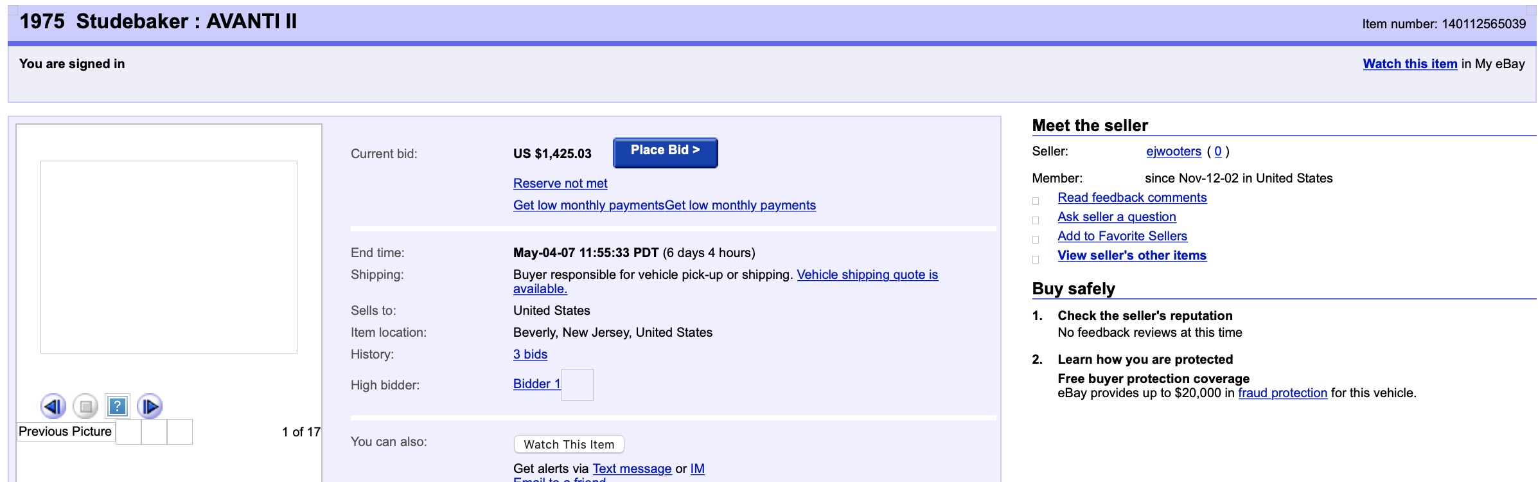The width and height of the screenshot is (1538, 482).
Task: Click the icon next to Bidder 1
Action: 577,385
